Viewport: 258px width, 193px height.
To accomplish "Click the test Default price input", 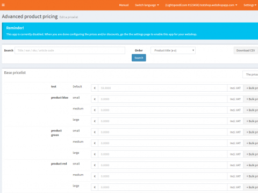I will (162, 88).
